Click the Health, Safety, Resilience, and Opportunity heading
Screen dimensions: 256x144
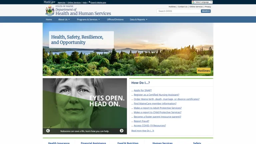[77, 40]
